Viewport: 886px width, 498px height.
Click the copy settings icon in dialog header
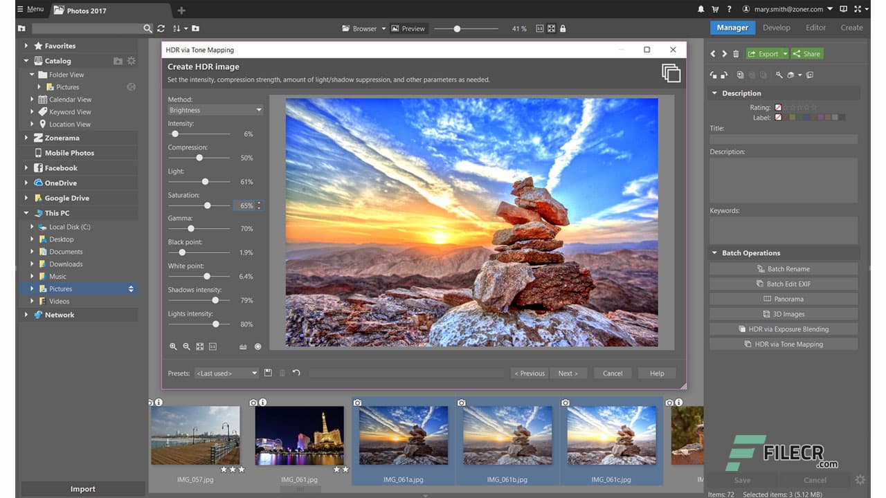670,72
